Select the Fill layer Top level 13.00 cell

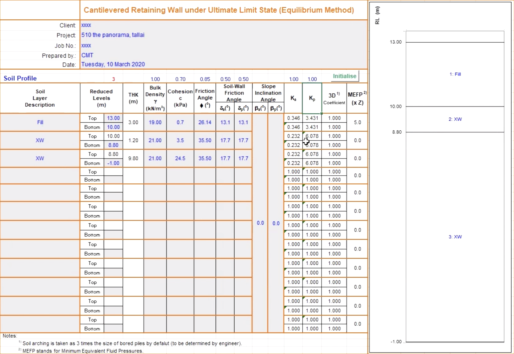(113, 118)
